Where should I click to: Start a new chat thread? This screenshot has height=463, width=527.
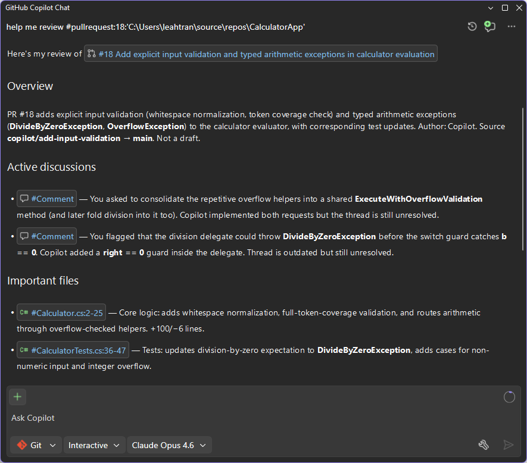489,27
